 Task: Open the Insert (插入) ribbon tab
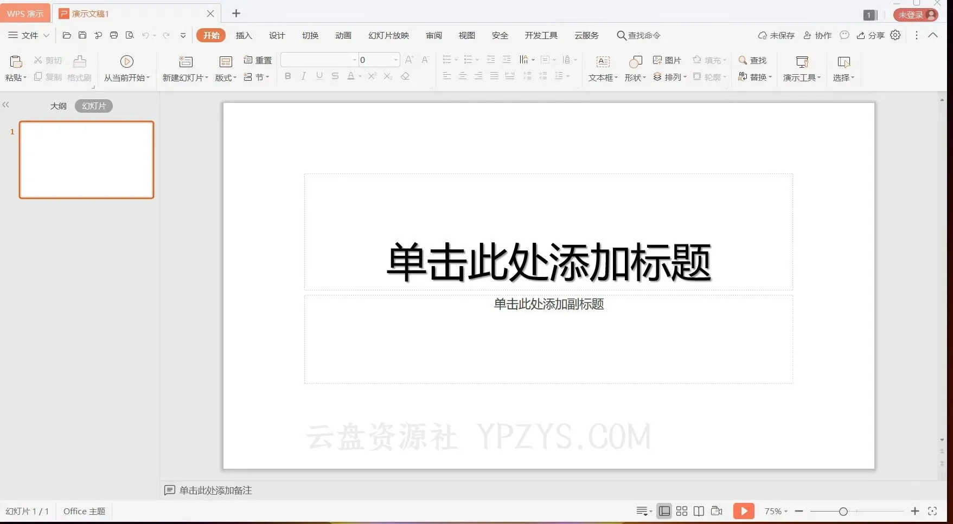[x=244, y=36]
